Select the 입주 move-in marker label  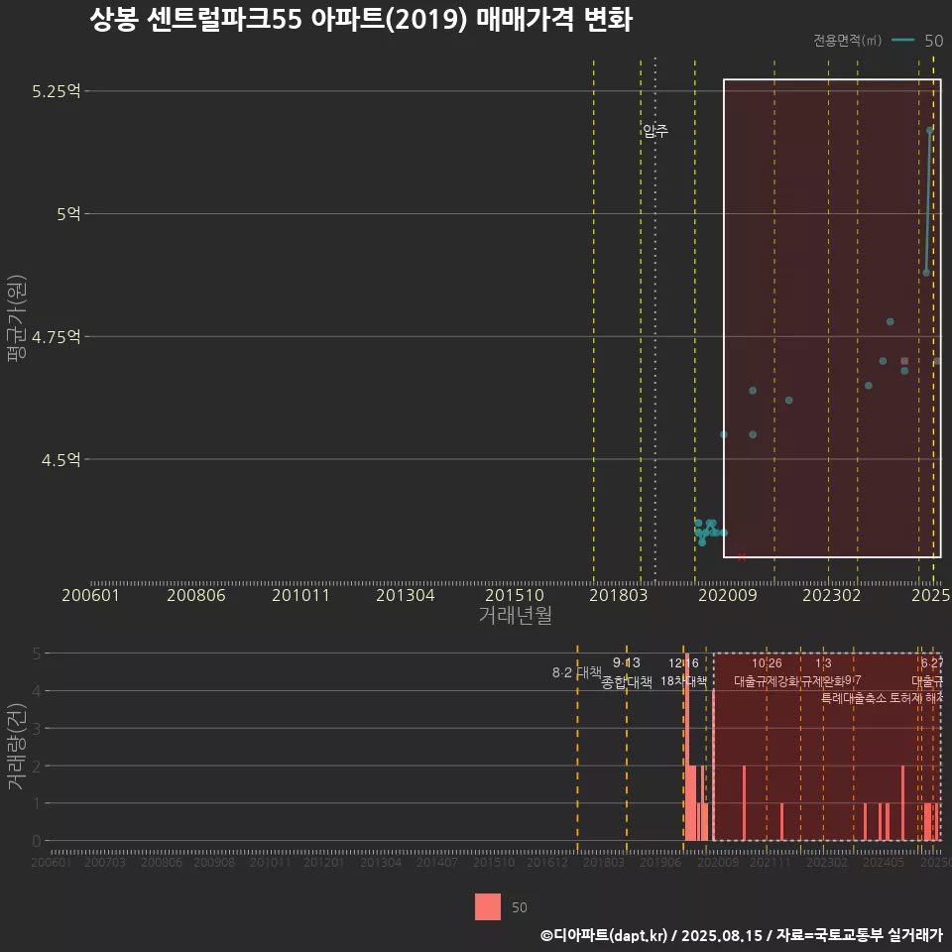[655, 131]
